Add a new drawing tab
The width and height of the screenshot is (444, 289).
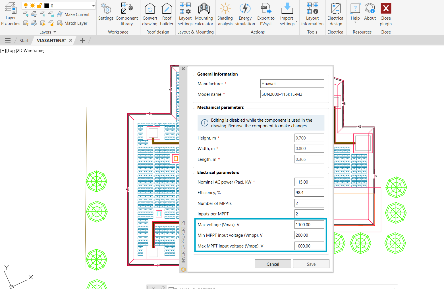82,40
